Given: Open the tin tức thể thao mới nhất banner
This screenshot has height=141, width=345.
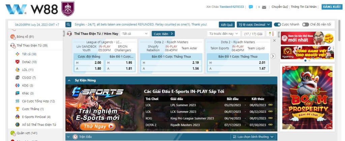Looking at the screenshot, I should pos(307,38).
